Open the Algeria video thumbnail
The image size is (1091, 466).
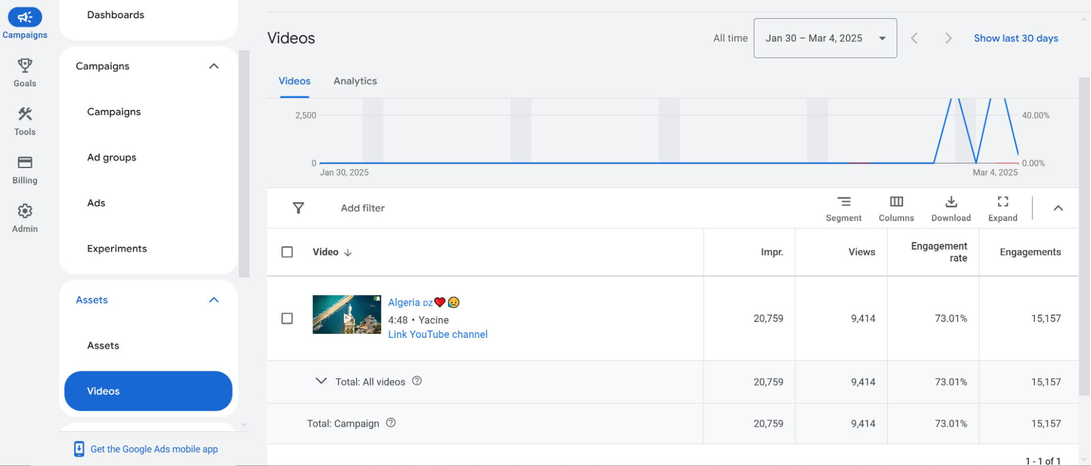[347, 314]
